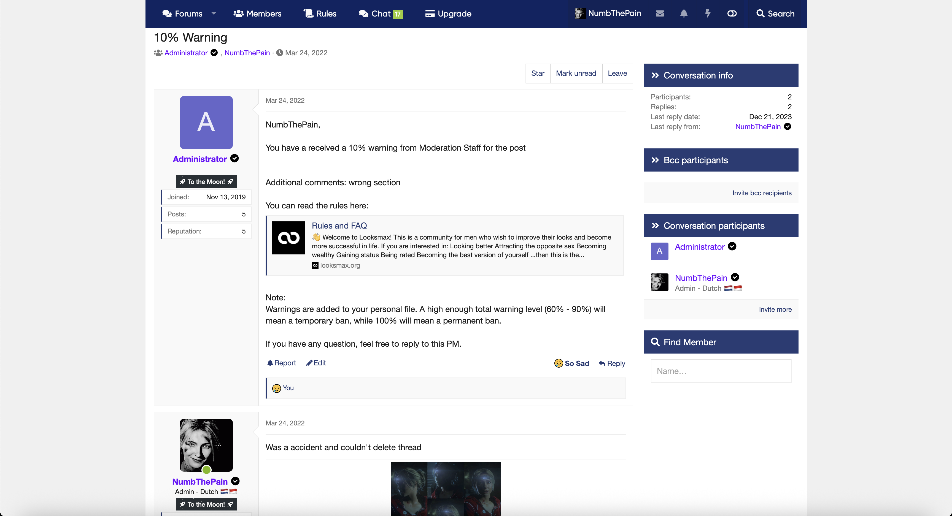The width and height of the screenshot is (952, 516).
Task: Open NumbThePain account menu in navbar
Action: (x=608, y=13)
